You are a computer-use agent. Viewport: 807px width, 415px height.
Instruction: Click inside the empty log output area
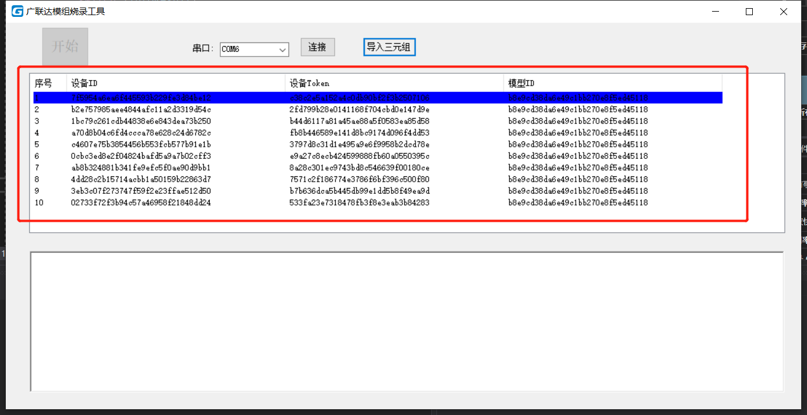[x=406, y=321]
